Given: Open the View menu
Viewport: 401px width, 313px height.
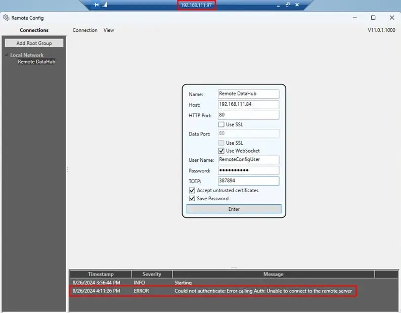Looking at the screenshot, I should (x=109, y=30).
